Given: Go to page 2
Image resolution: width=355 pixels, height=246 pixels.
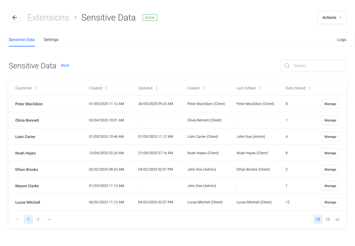Looking at the screenshot, I should (38, 219).
